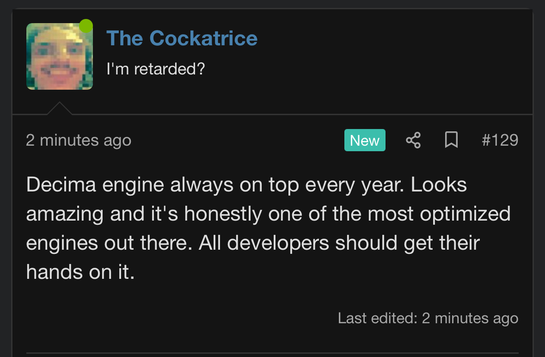Click the word "Decima" in the post
Image resolution: width=545 pixels, height=357 pixels.
click(x=61, y=185)
